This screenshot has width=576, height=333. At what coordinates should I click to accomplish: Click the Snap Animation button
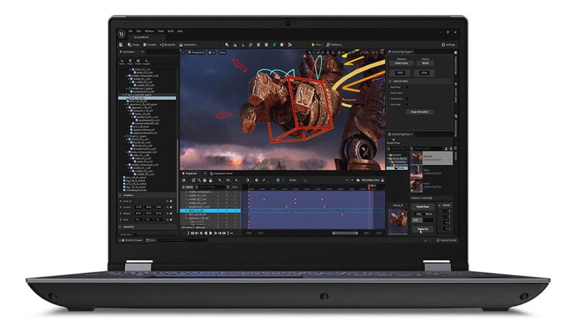pyautogui.click(x=420, y=112)
